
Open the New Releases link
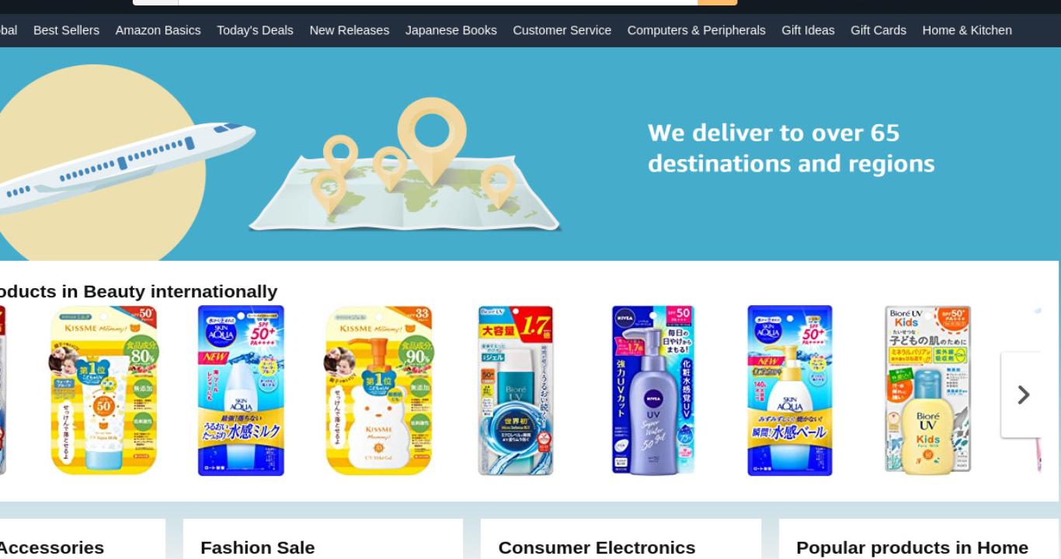click(x=349, y=30)
